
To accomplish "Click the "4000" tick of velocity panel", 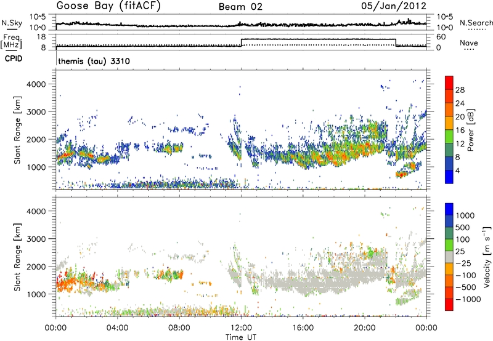I will tap(36, 211).
